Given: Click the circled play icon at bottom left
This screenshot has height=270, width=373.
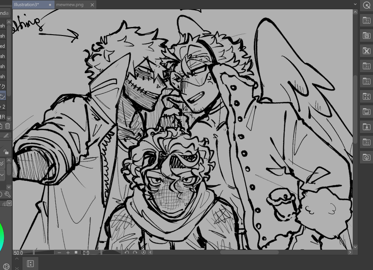Looking at the screenshot, I should [x=6, y=267].
